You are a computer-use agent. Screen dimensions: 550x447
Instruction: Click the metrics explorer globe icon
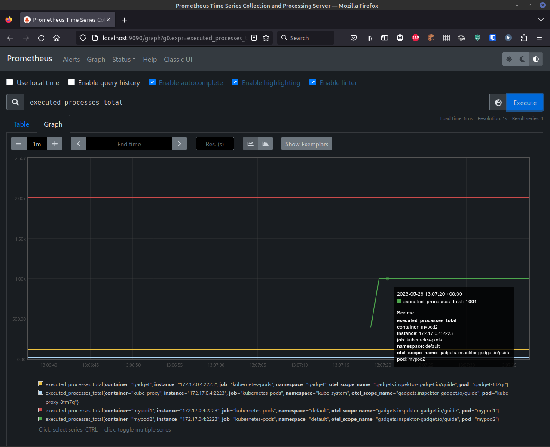point(498,103)
